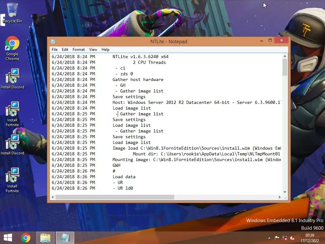Screen dimensions: 325x244
Task: Maximize the NTLite Notepad window
Action: [x=270, y=40]
